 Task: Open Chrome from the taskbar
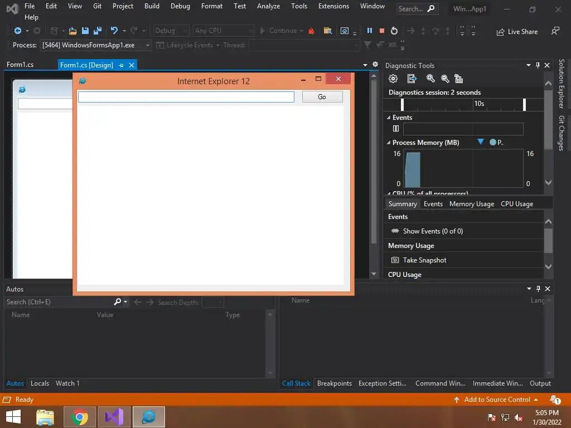[80, 417]
